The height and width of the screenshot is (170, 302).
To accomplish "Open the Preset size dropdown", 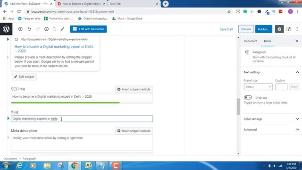I will [x=258, y=87].
